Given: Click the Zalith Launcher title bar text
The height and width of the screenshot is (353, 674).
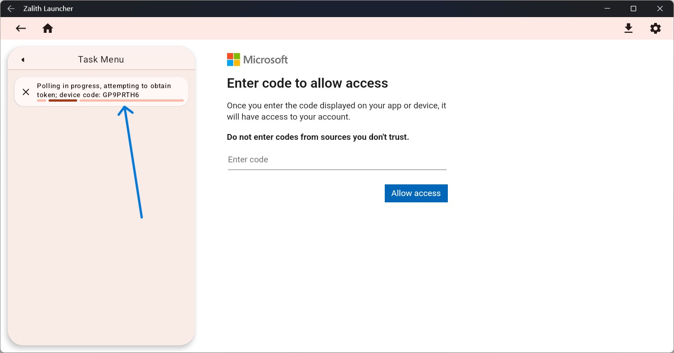Looking at the screenshot, I should click(x=48, y=8).
